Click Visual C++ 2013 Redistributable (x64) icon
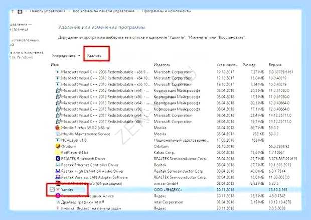This screenshot has height=220, width=311. [58, 103]
